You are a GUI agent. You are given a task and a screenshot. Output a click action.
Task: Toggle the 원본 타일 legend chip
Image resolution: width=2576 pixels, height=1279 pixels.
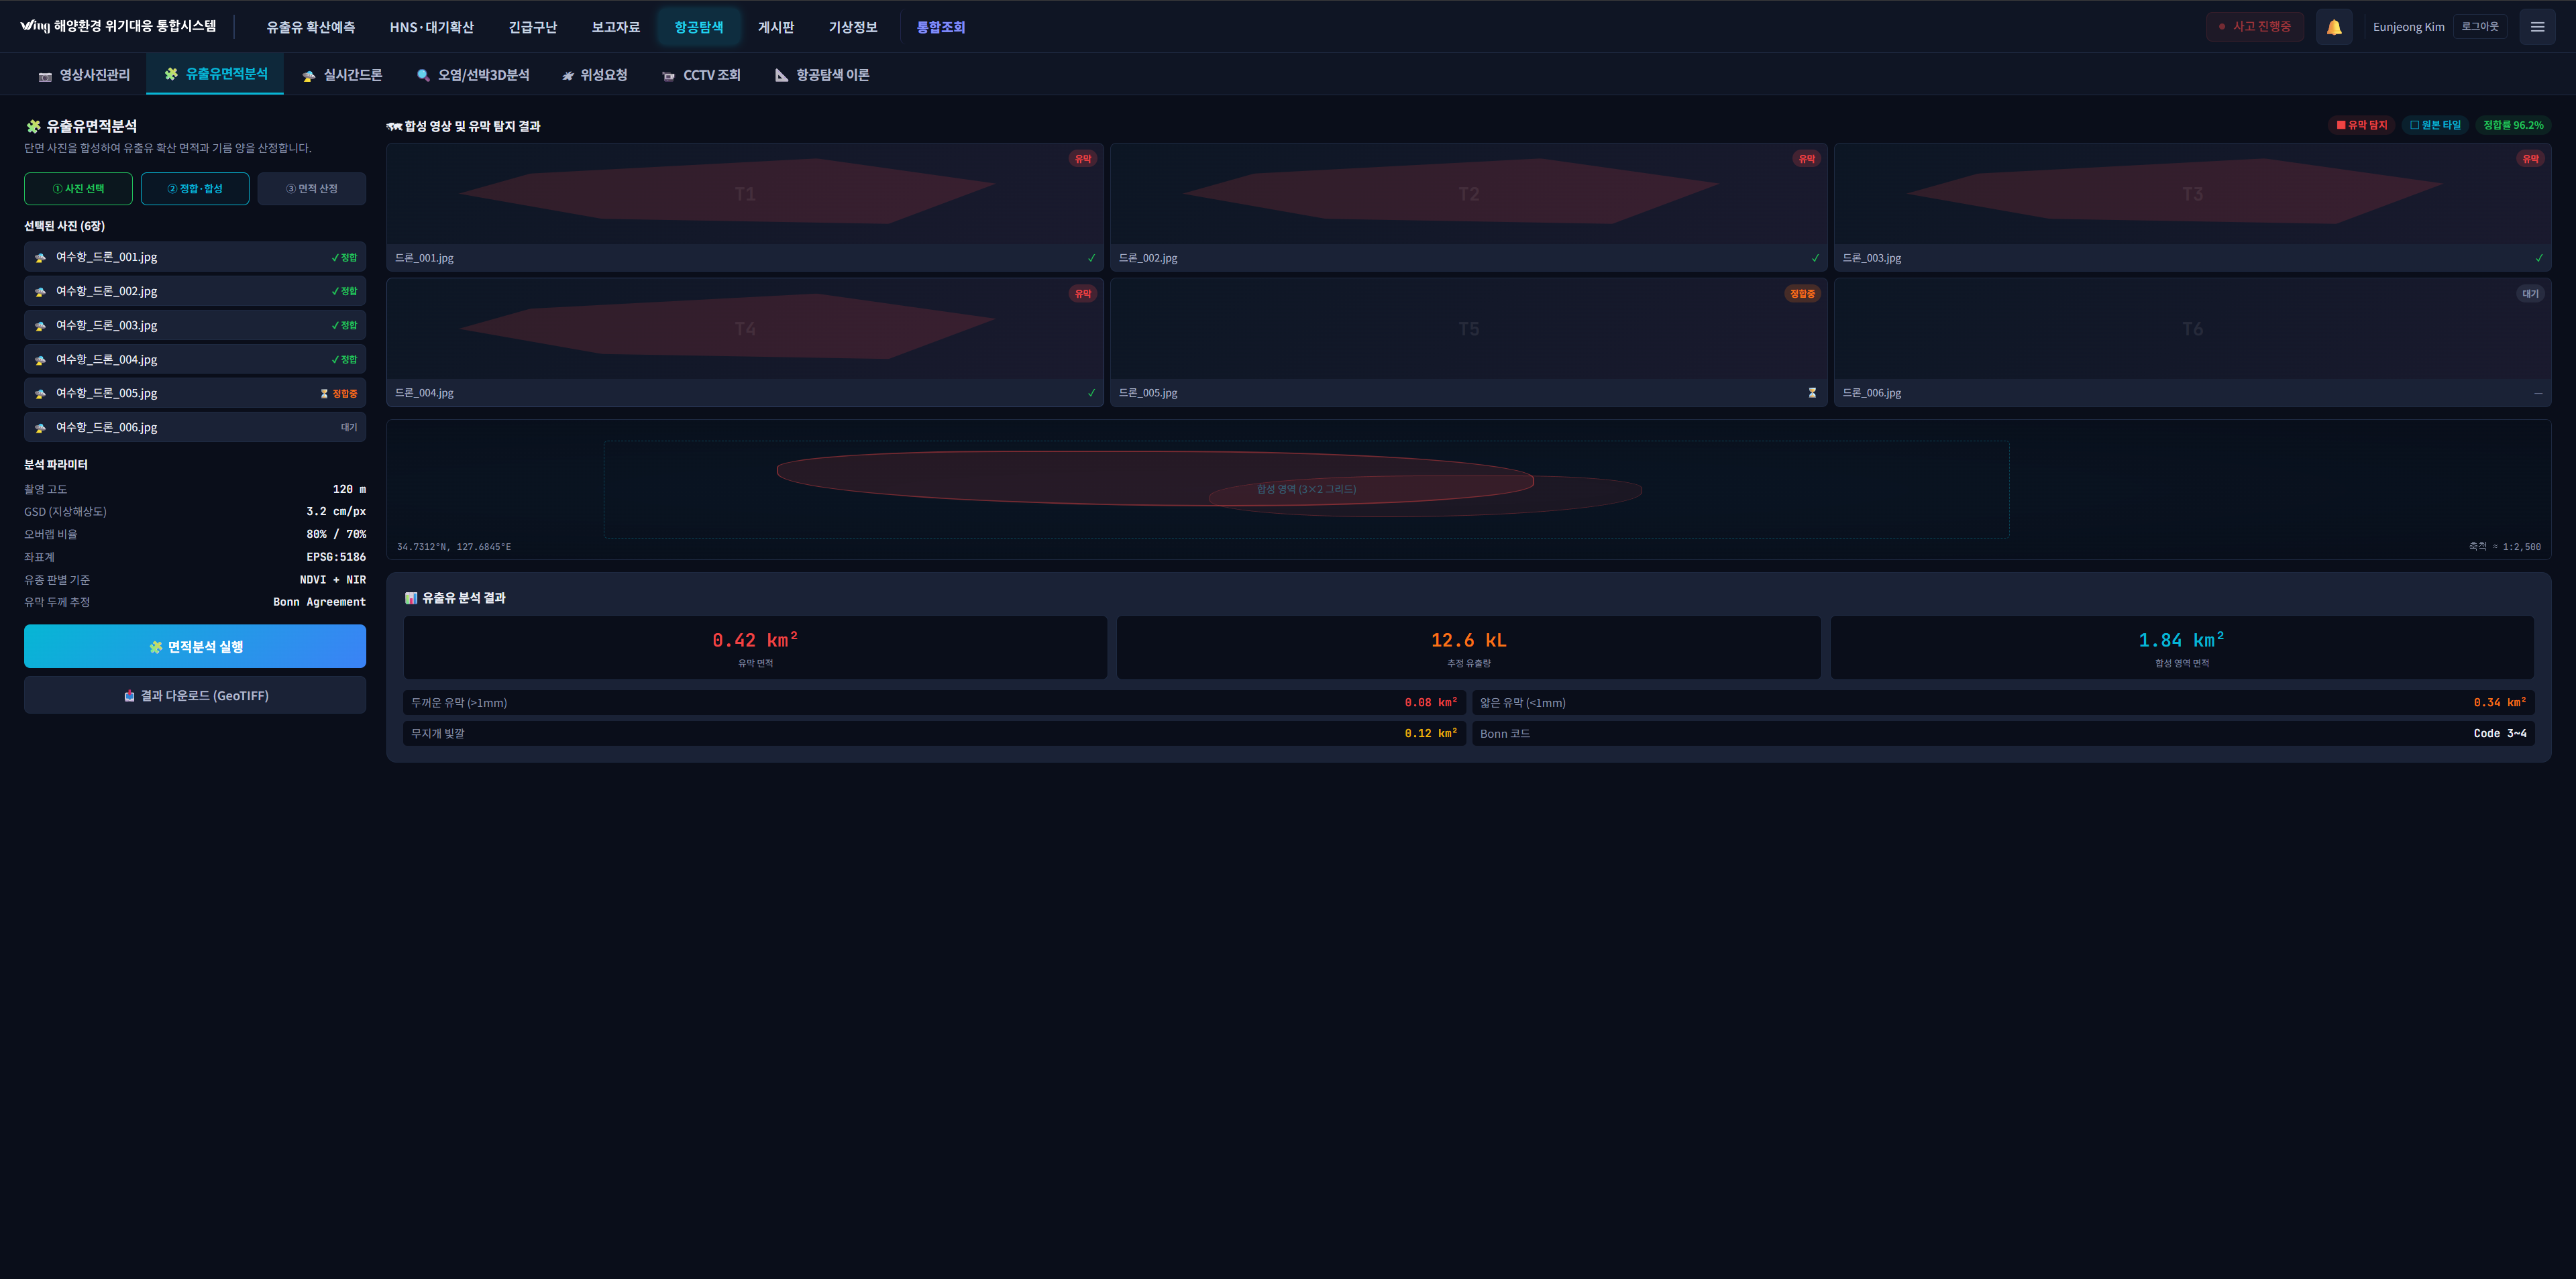pyautogui.click(x=2434, y=125)
